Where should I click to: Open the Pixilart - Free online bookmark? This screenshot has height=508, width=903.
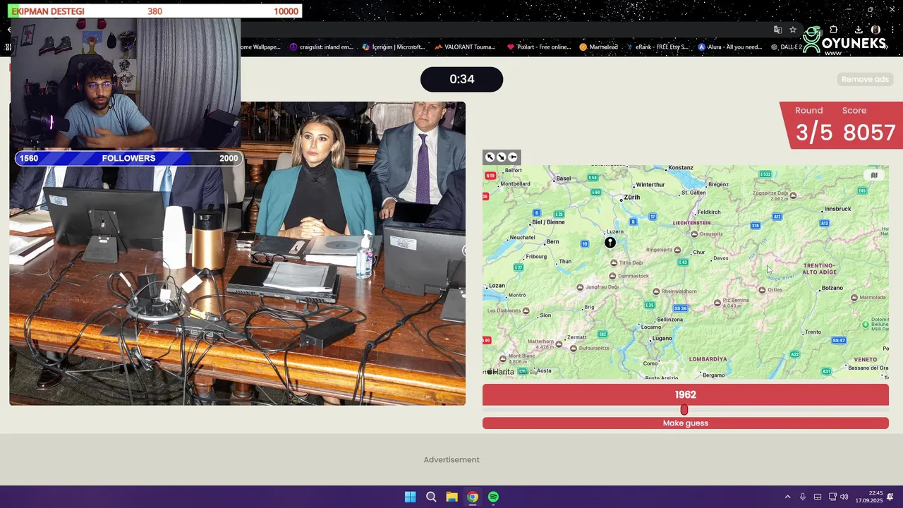coord(539,47)
